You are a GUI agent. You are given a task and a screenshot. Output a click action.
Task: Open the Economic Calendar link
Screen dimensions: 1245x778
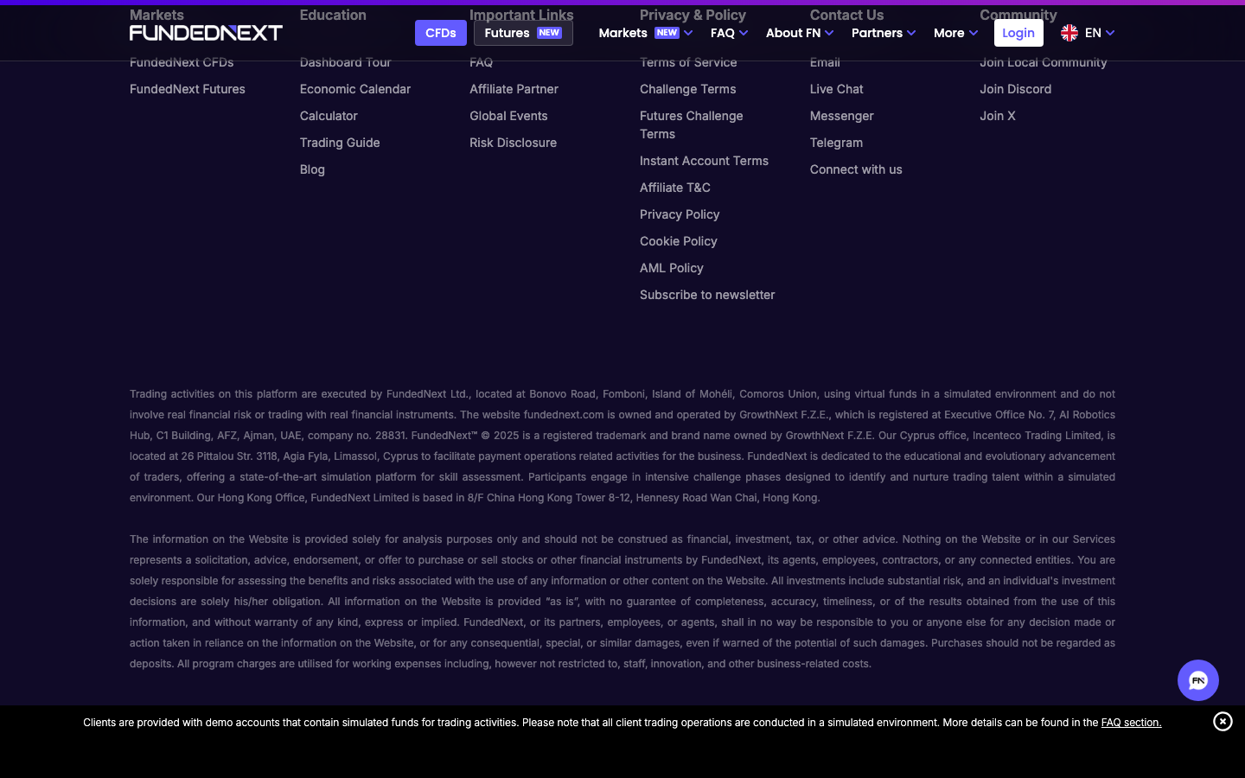(354, 89)
